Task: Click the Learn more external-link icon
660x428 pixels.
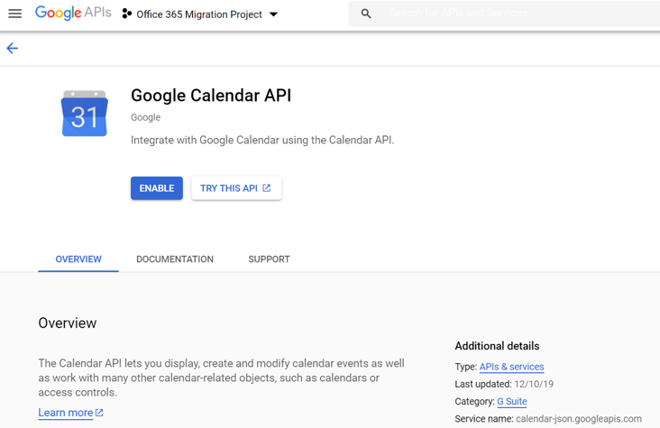Action: click(x=99, y=413)
